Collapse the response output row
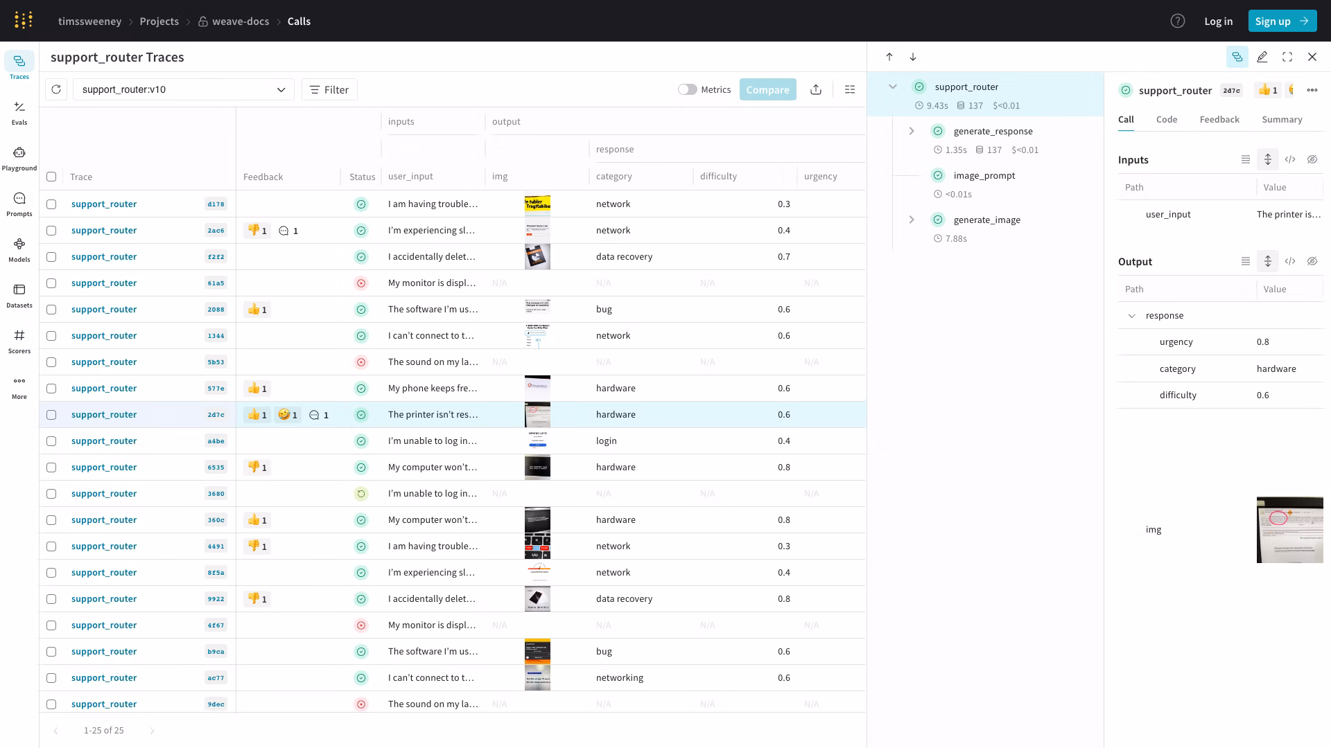1331x748 pixels. [x=1132, y=316]
